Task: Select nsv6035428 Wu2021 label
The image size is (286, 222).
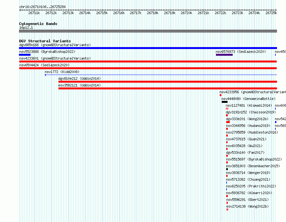Action: click(x=244, y=146)
